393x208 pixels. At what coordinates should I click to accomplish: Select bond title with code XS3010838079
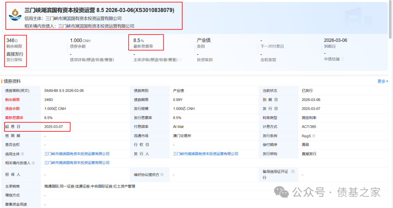99,10
